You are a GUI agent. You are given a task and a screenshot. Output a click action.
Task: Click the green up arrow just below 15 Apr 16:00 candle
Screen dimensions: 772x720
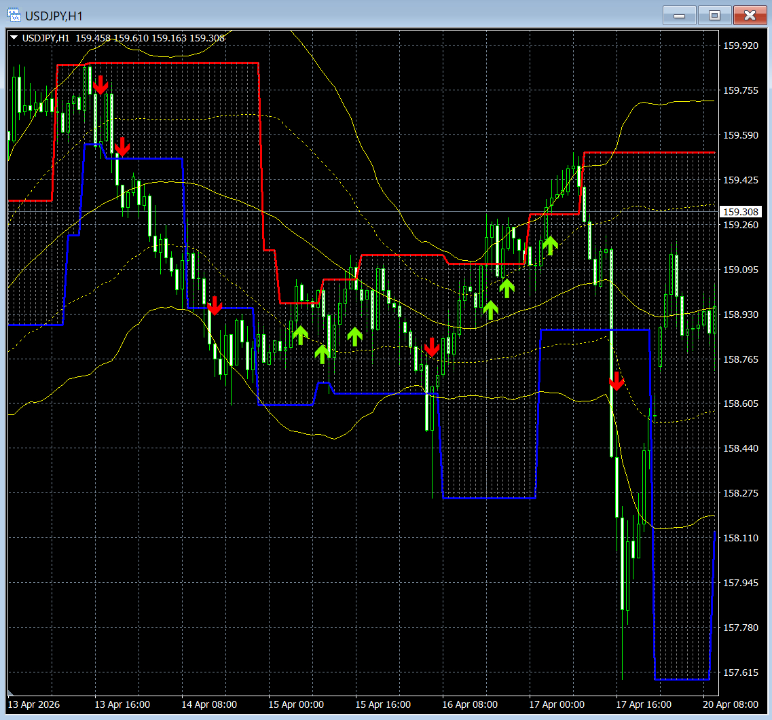[x=354, y=337]
